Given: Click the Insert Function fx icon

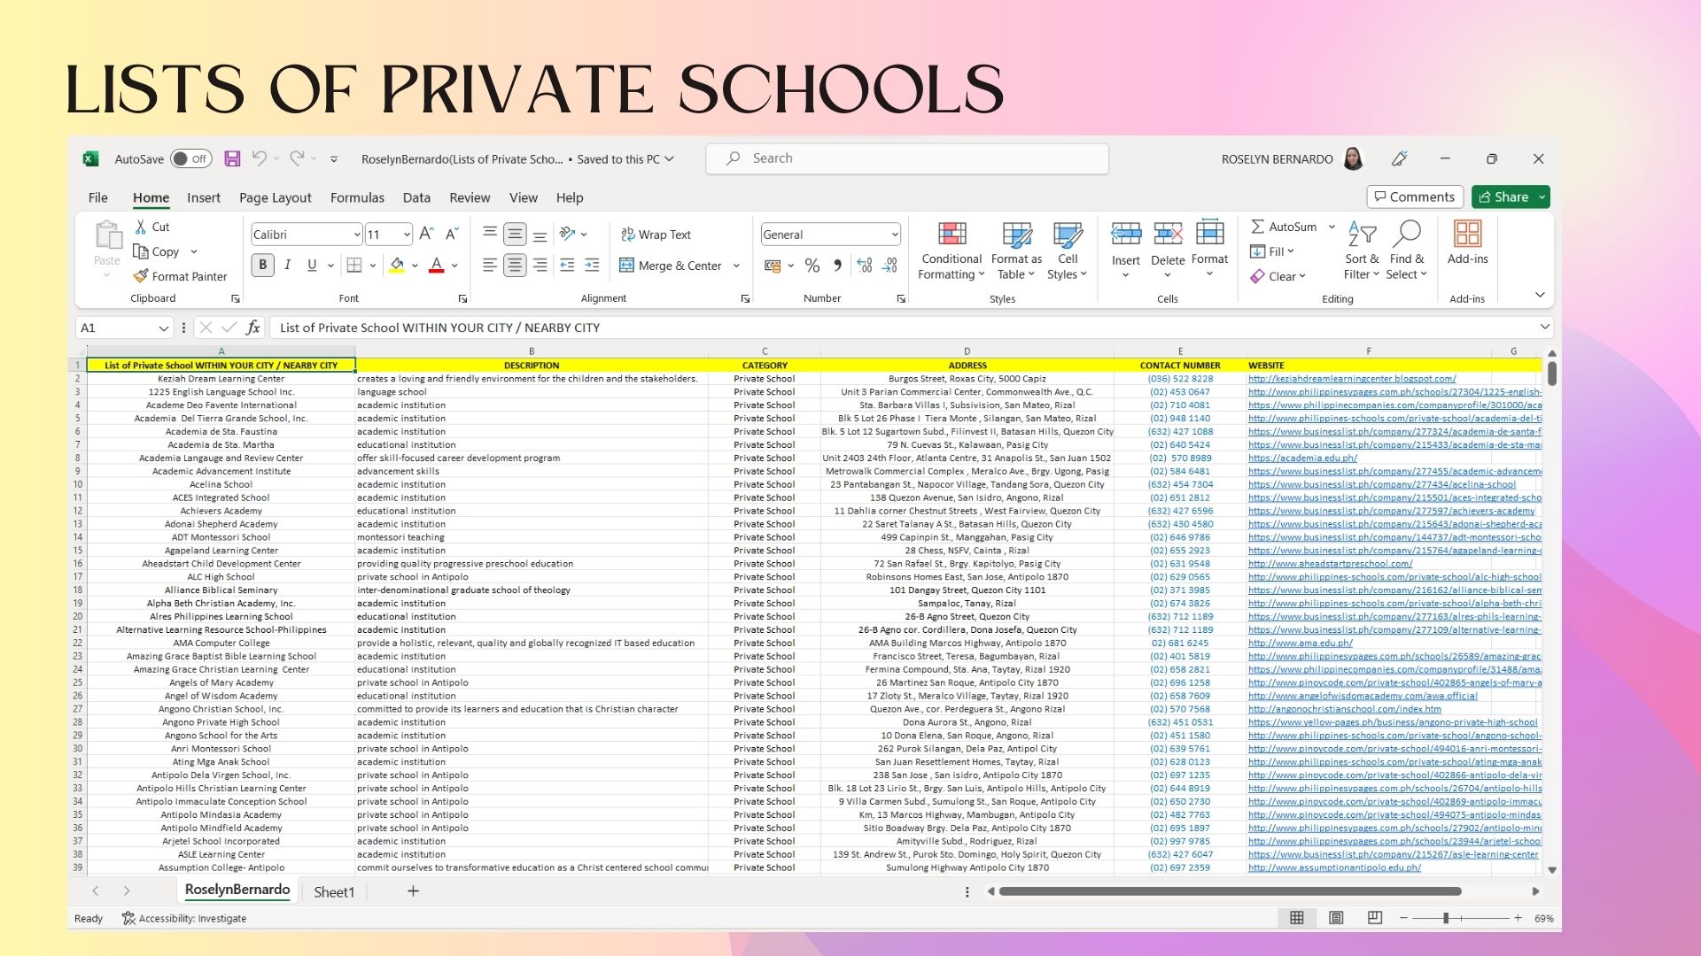Looking at the screenshot, I should tap(252, 328).
